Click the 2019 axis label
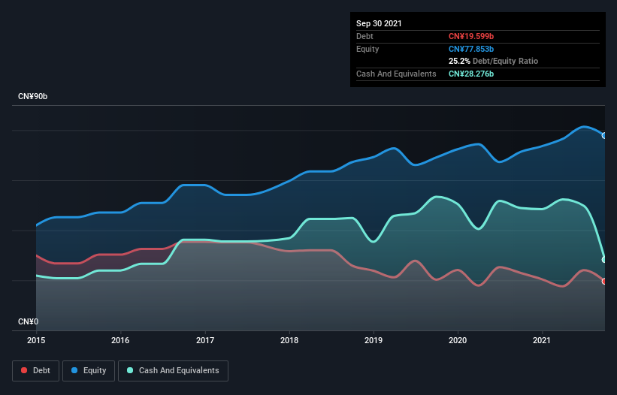 374,340
